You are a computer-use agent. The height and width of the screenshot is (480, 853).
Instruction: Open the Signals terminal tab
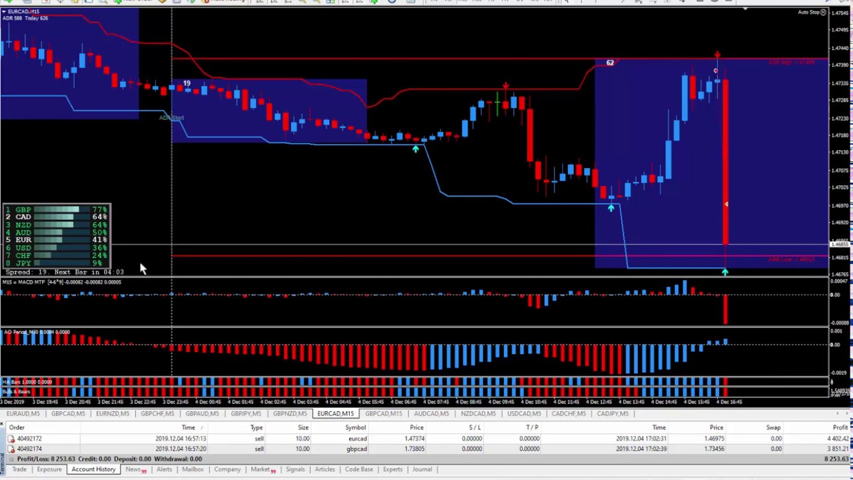pyautogui.click(x=295, y=469)
